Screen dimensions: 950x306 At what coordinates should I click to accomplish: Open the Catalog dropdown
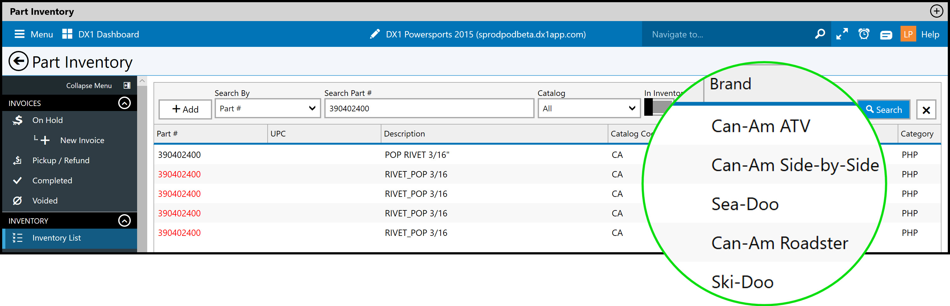pos(589,108)
